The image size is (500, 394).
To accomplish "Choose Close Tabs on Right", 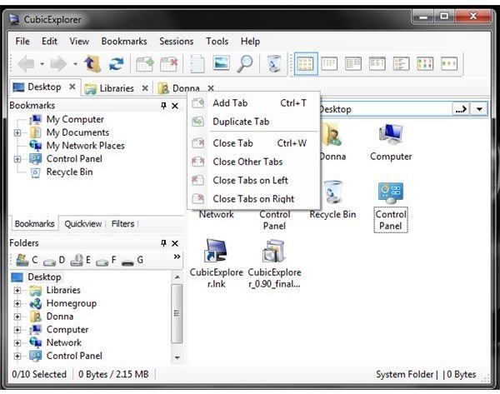I will [254, 198].
